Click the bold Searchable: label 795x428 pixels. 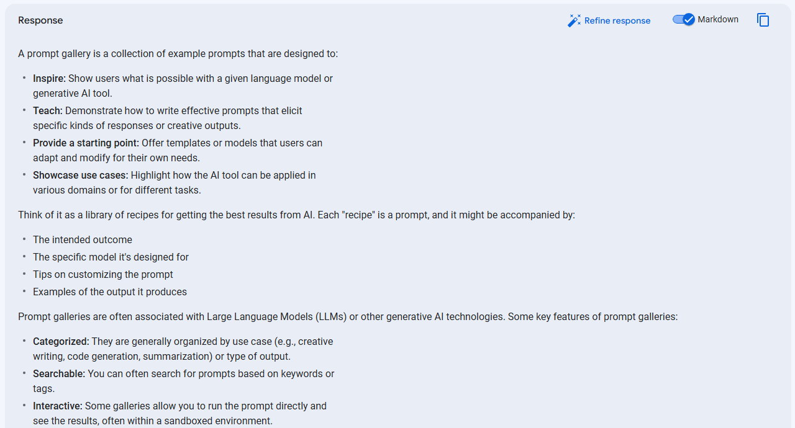coord(59,373)
